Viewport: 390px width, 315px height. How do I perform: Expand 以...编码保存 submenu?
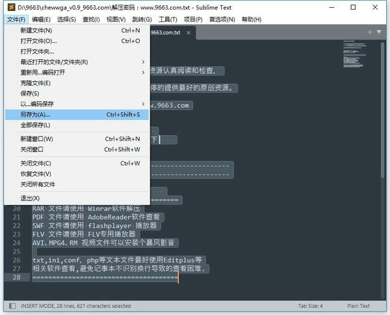(x=77, y=104)
